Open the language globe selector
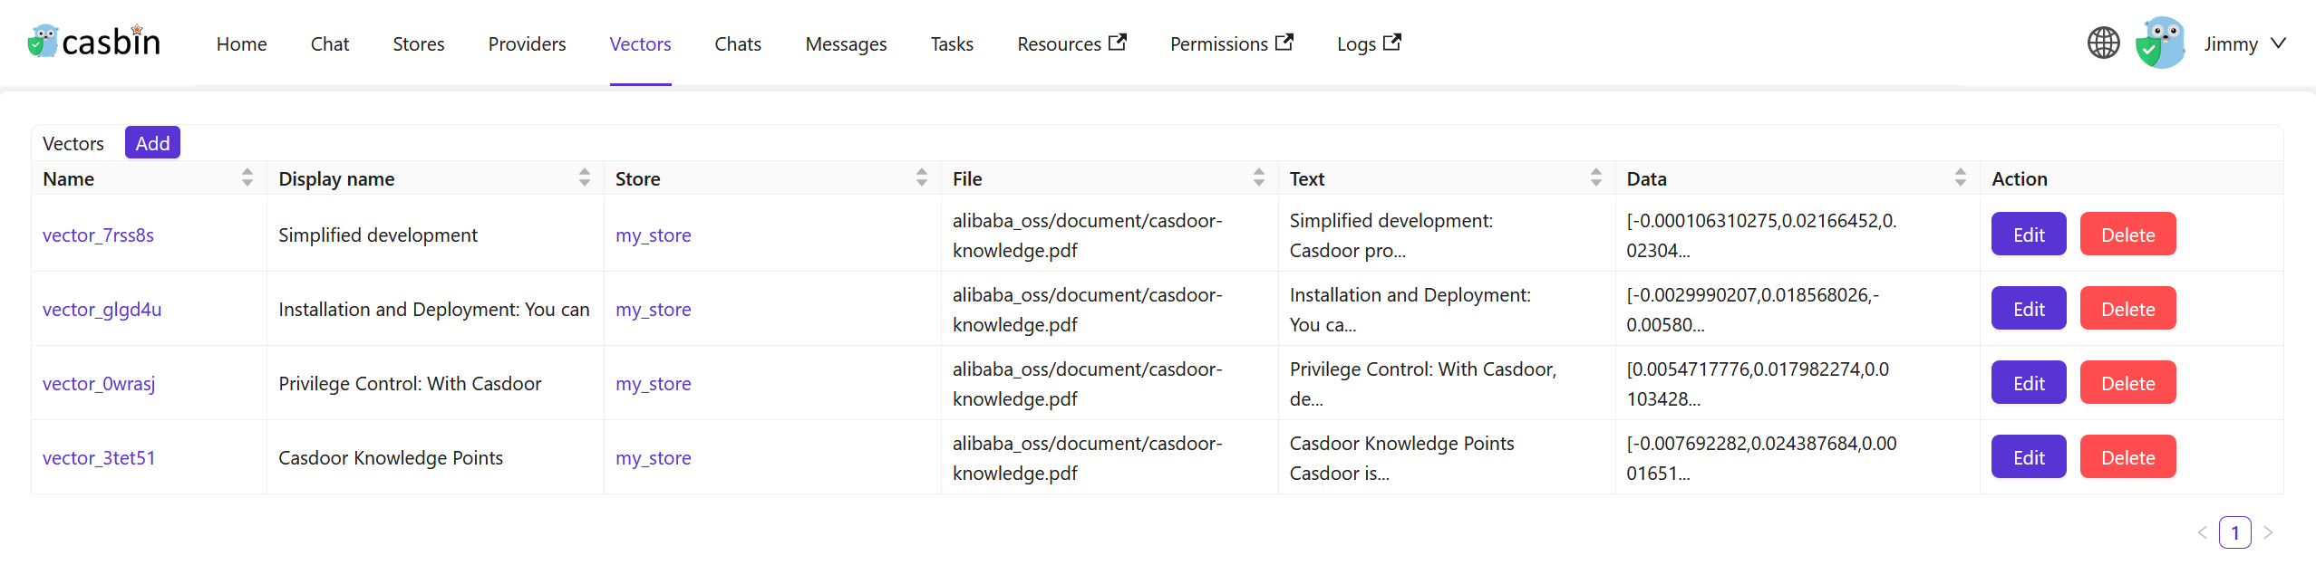 coord(2103,43)
